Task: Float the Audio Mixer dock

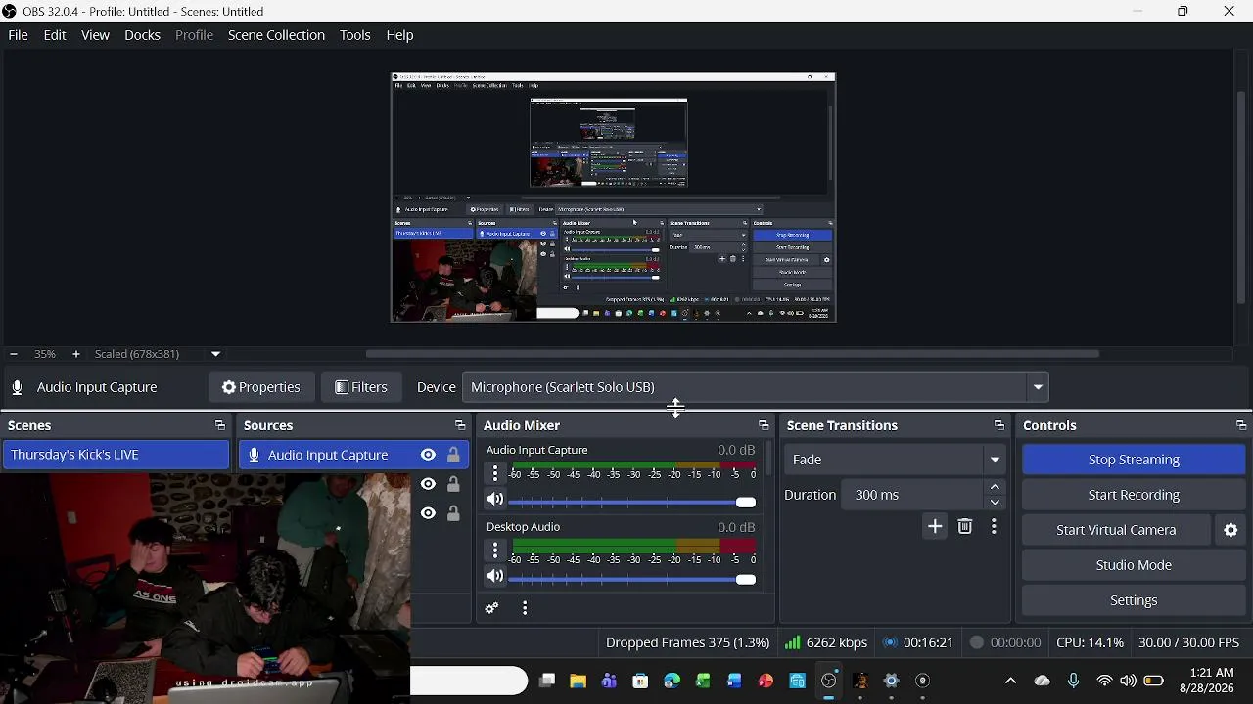Action: tap(764, 426)
